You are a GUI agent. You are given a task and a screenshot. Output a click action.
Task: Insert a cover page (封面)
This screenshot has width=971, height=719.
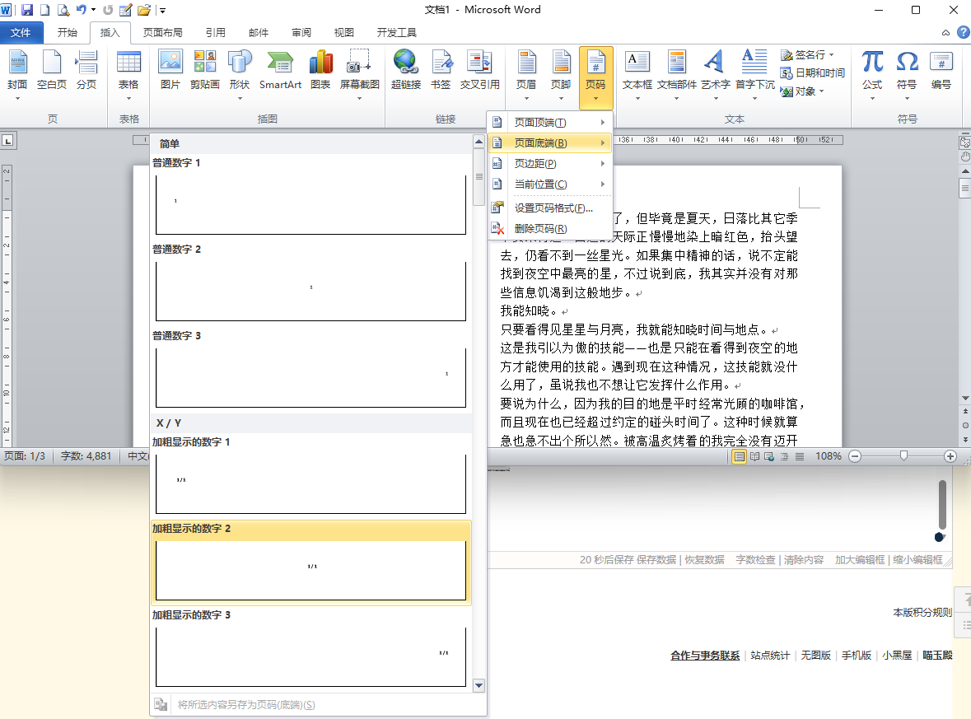[17, 74]
